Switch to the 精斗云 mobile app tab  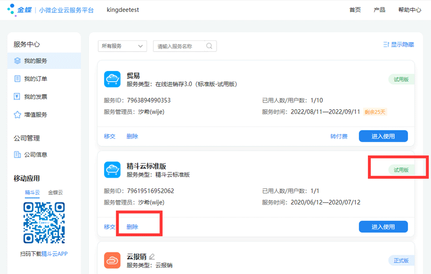(32, 193)
